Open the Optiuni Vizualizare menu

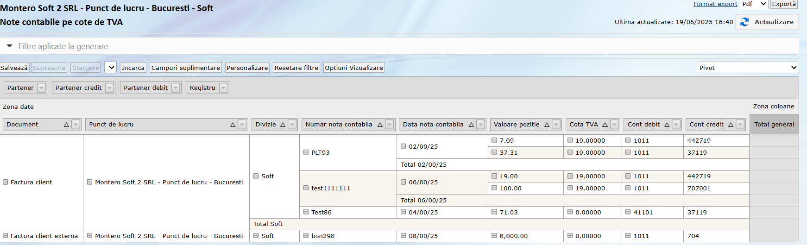point(353,68)
